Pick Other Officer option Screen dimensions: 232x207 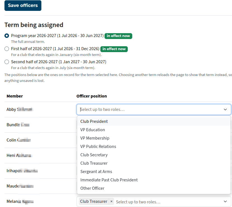click(154, 188)
